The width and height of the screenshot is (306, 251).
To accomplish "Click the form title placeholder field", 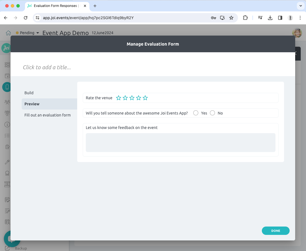I will pos(47,67).
